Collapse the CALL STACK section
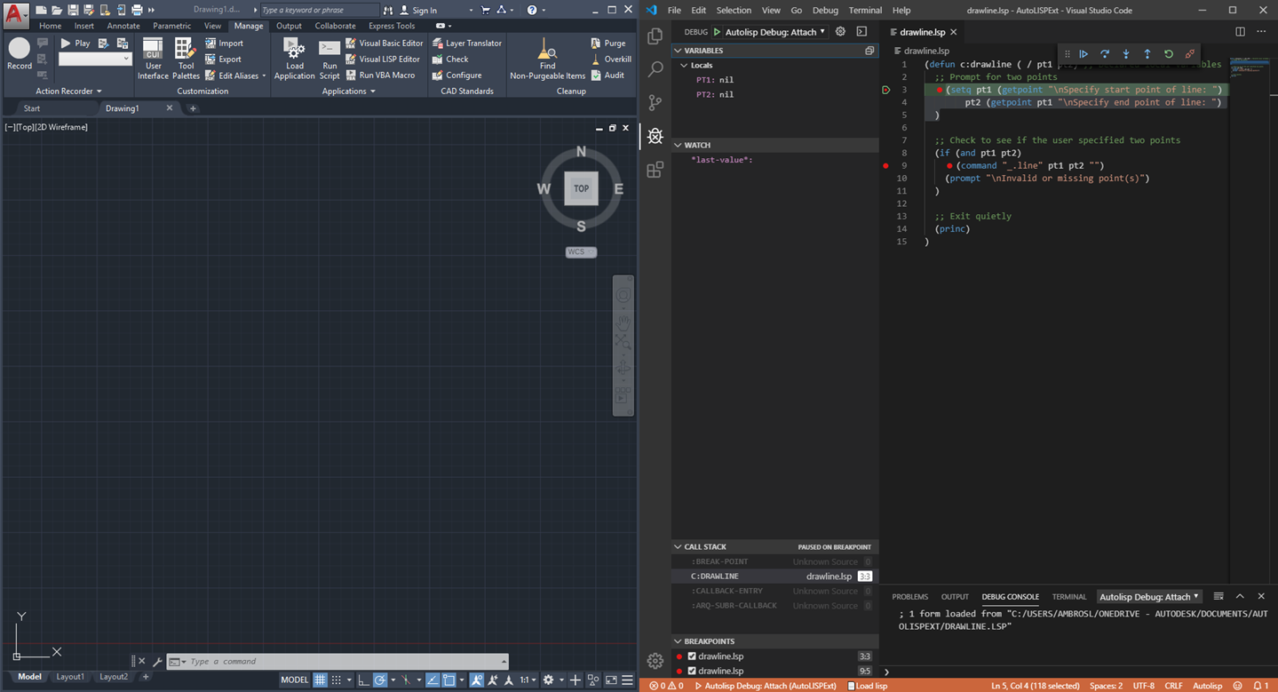1278x692 pixels. point(775,546)
